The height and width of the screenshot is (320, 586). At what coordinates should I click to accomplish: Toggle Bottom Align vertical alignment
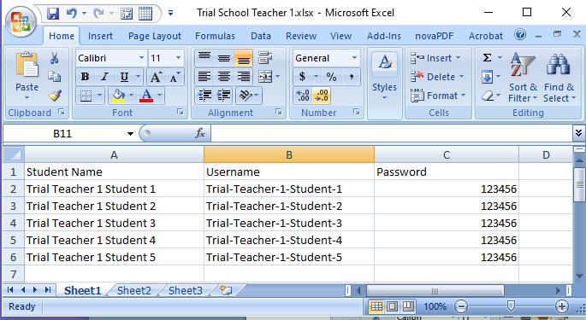coord(244,58)
